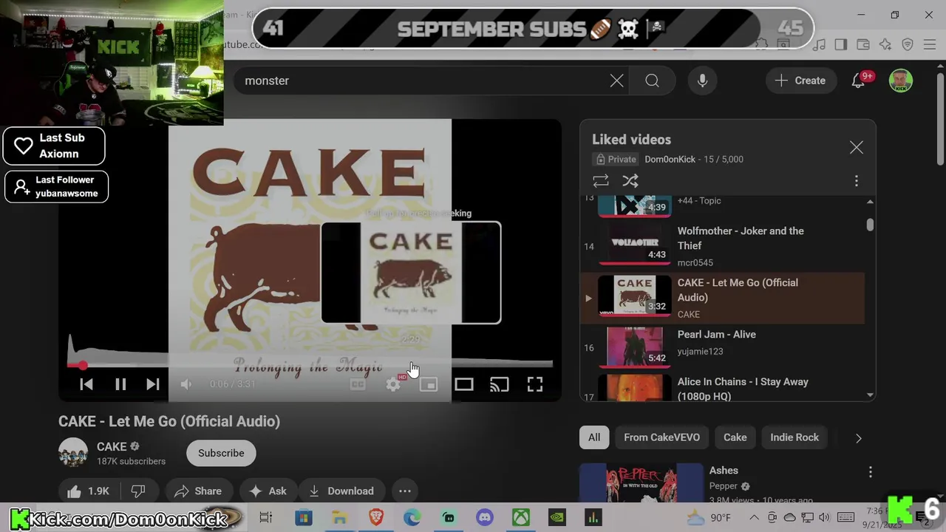
Task: Clear the search box with the X icon
Action: click(616, 81)
